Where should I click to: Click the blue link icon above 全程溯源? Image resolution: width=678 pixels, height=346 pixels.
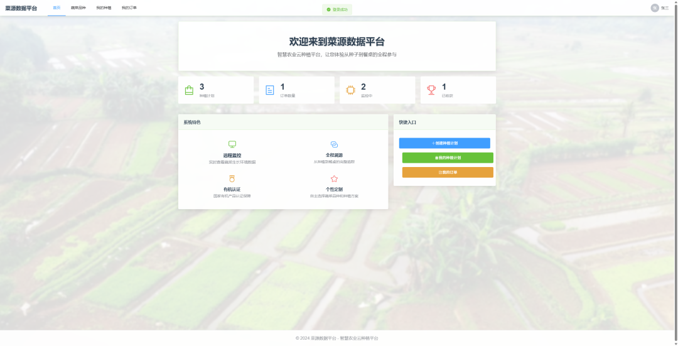pyautogui.click(x=334, y=144)
